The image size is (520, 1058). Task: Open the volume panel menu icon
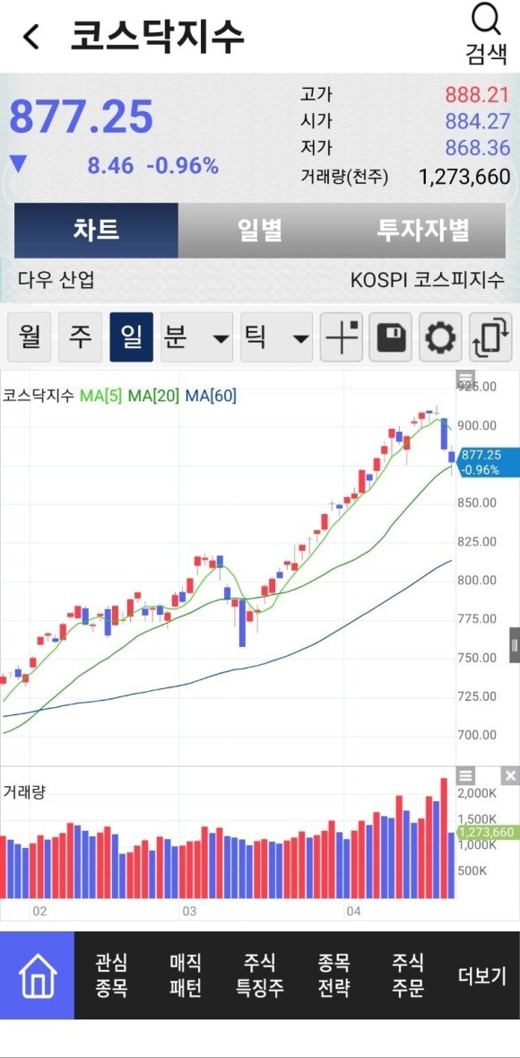[466, 775]
